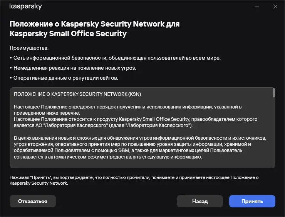Click the kaspersky logo

[x=25, y=7]
